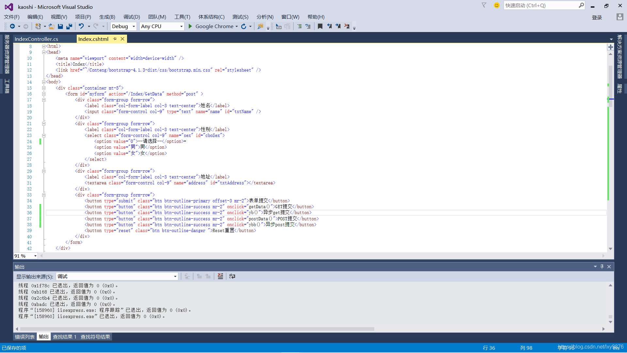Open the Debug configuration dropdown
Image resolution: width=627 pixels, height=353 pixels.
click(123, 26)
